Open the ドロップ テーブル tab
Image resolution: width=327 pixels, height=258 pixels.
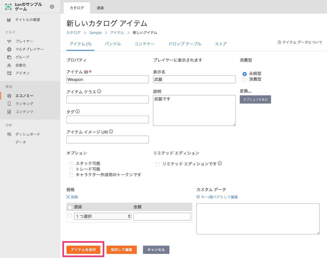(x=185, y=44)
